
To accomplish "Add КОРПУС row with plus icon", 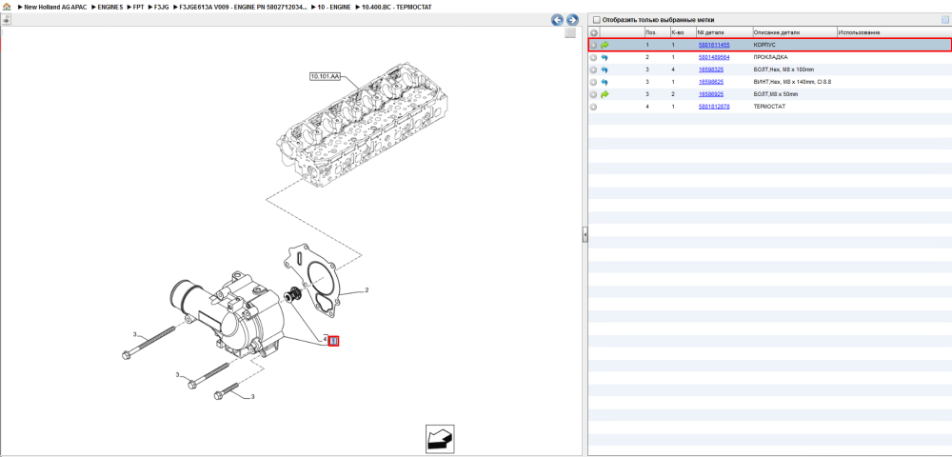I will point(594,46).
